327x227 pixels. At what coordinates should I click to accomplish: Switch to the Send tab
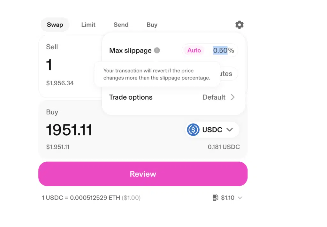point(121,25)
